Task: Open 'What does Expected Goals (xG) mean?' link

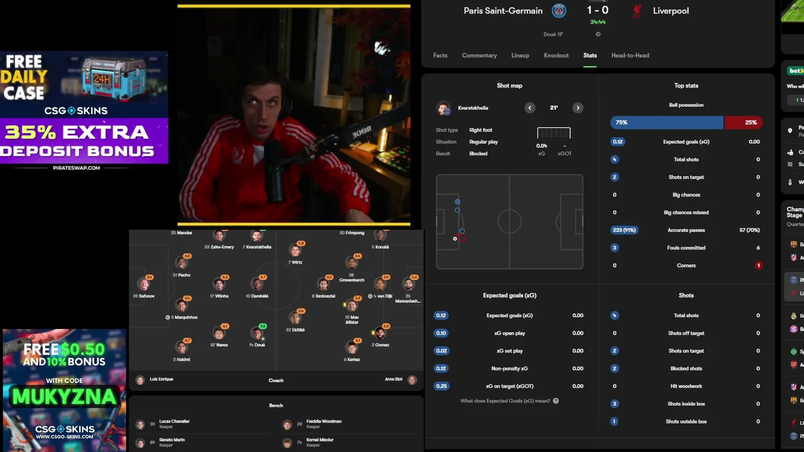Action: (x=505, y=401)
